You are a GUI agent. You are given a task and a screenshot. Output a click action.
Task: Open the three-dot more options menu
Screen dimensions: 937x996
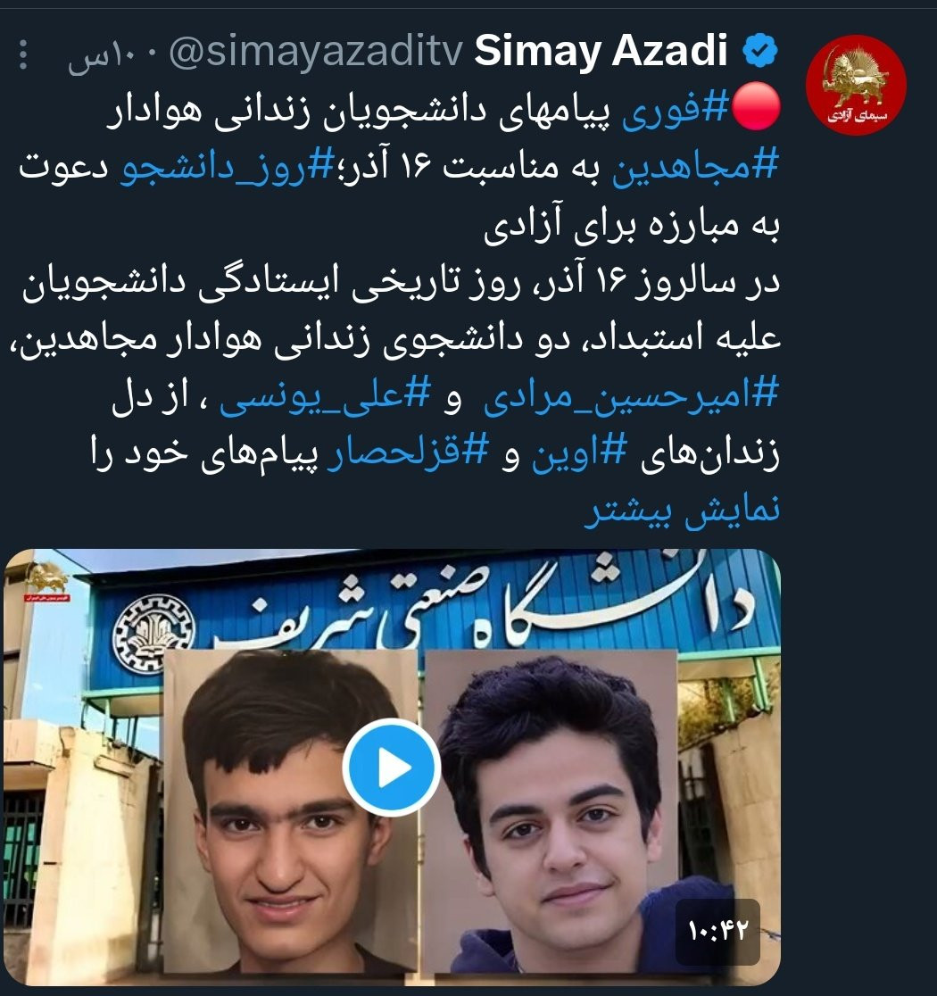point(23,54)
